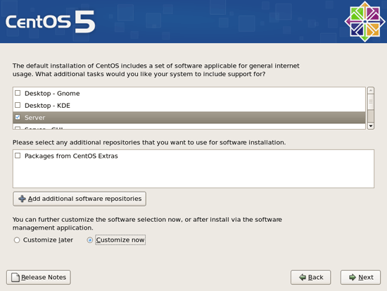The height and width of the screenshot is (291, 387).
Task: Open Add additional software repositories
Action: tap(80, 199)
